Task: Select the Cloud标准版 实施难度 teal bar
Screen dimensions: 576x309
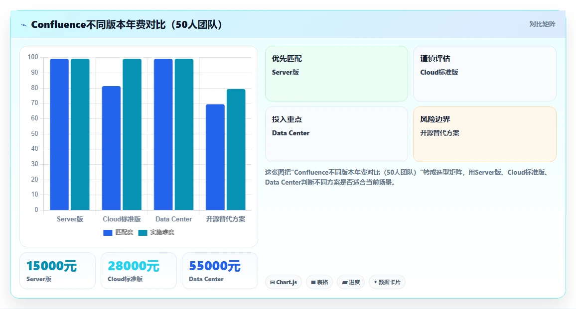Action: point(132,134)
